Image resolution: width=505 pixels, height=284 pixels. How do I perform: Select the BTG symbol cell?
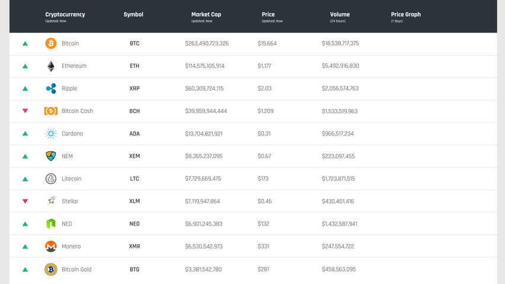pyautogui.click(x=135, y=270)
